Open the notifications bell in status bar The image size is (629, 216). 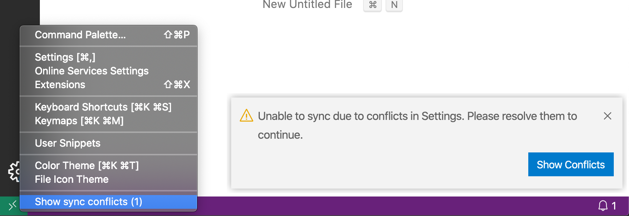(x=603, y=206)
